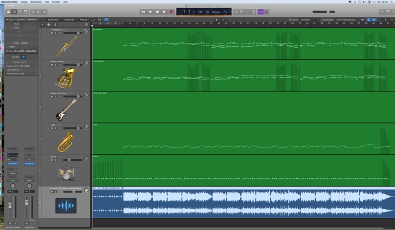This screenshot has height=230, width=395.
Task: Open the Funktionen dropdown
Action: [x=70, y=19]
